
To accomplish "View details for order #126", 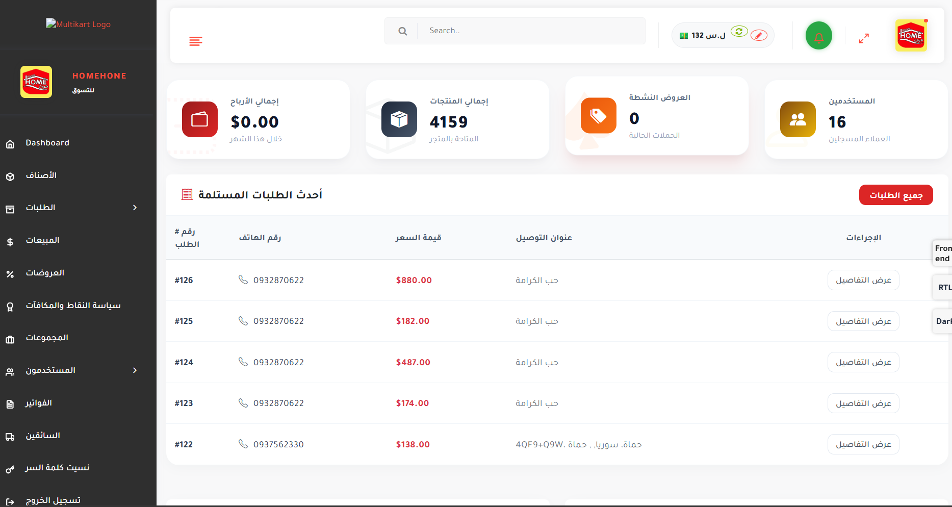I will coord(863,280).
